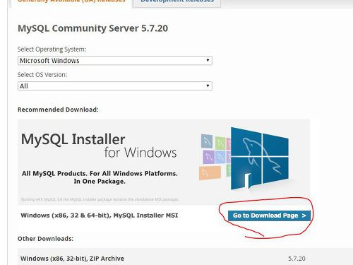353x265 pixels.
Task: Click the "Select Operating System:" label
Action: point(52,49)
